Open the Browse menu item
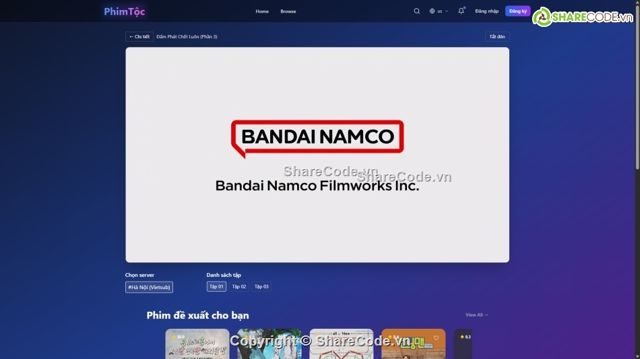Screen dimensions: 640x359 tap(288, 11)
